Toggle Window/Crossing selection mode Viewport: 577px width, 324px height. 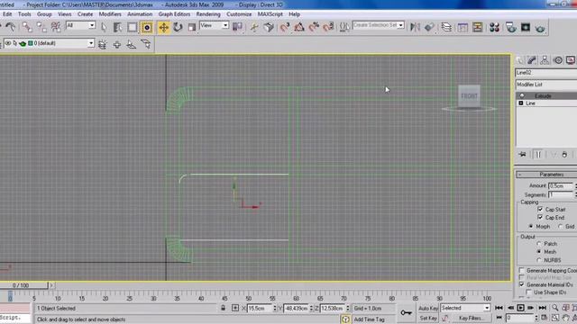click(x=147, y=27)
